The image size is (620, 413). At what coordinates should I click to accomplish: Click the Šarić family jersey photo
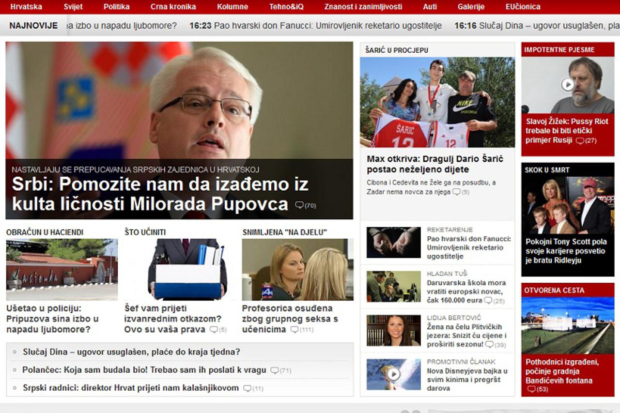coord(437,102)
